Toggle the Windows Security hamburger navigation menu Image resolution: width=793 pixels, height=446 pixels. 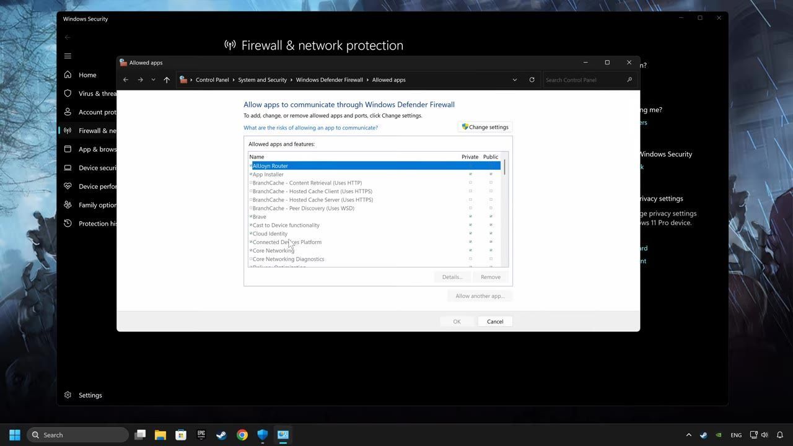[68, 56]
